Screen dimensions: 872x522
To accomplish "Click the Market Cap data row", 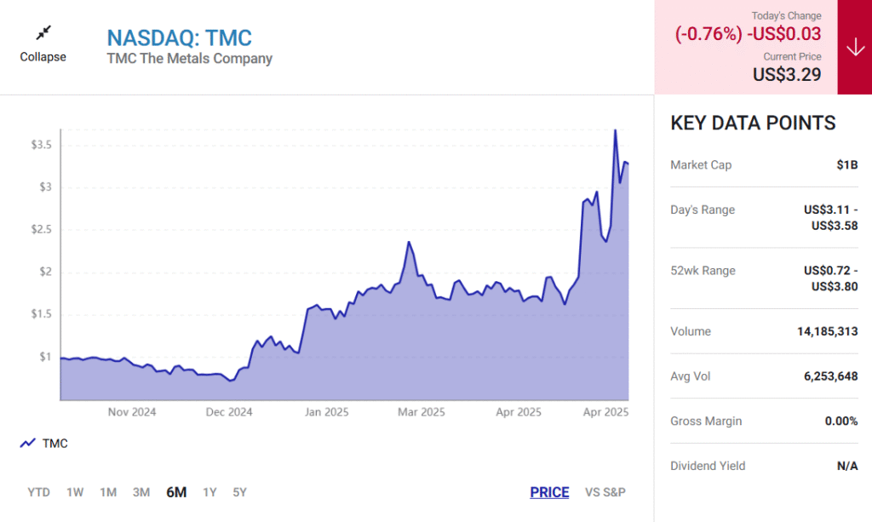I will coord(763,165).
